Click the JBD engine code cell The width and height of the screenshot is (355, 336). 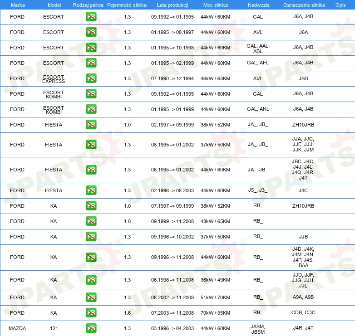pyautogui.click(x=303, y=78)
